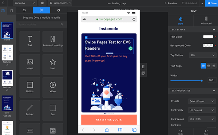Go back using the top-left arrow

pos(3,3)
